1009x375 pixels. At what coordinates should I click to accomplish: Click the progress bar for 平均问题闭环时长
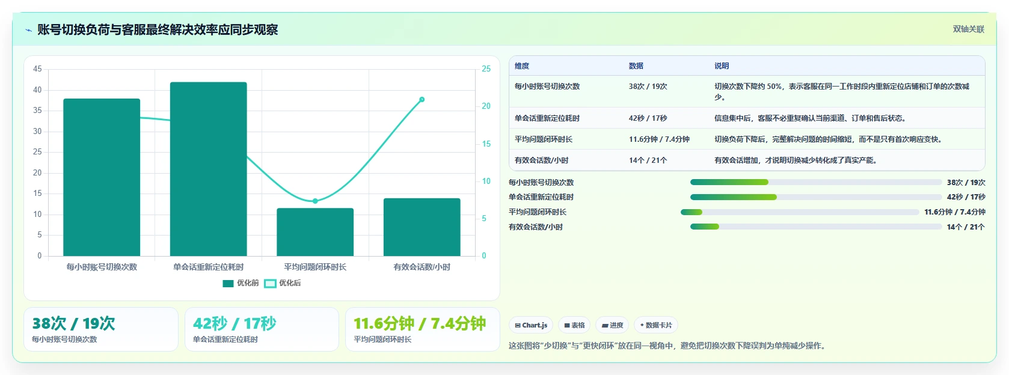coord(800,212)
